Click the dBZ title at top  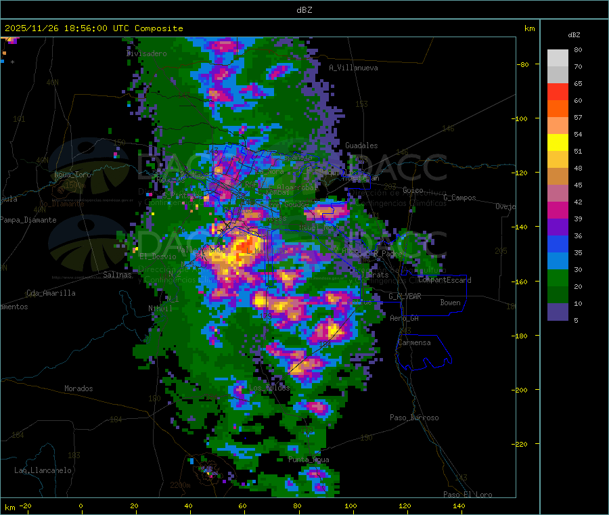click(x=304, y=10)
